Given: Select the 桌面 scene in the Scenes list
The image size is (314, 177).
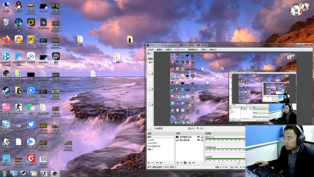Looking at the screenshot, I should point(161,137).
